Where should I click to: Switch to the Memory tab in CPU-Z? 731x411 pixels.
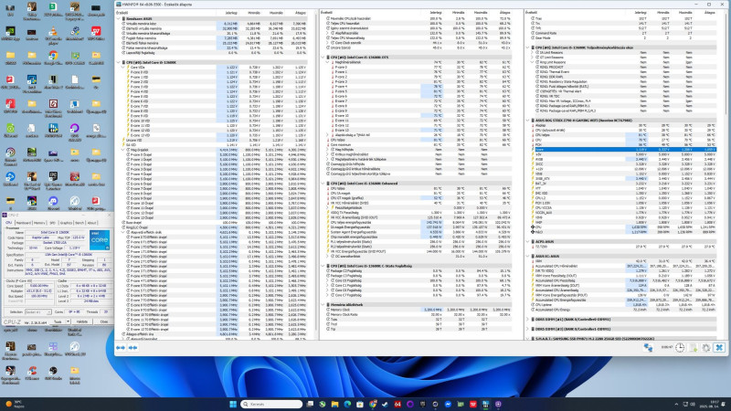[x=39, y=223]
